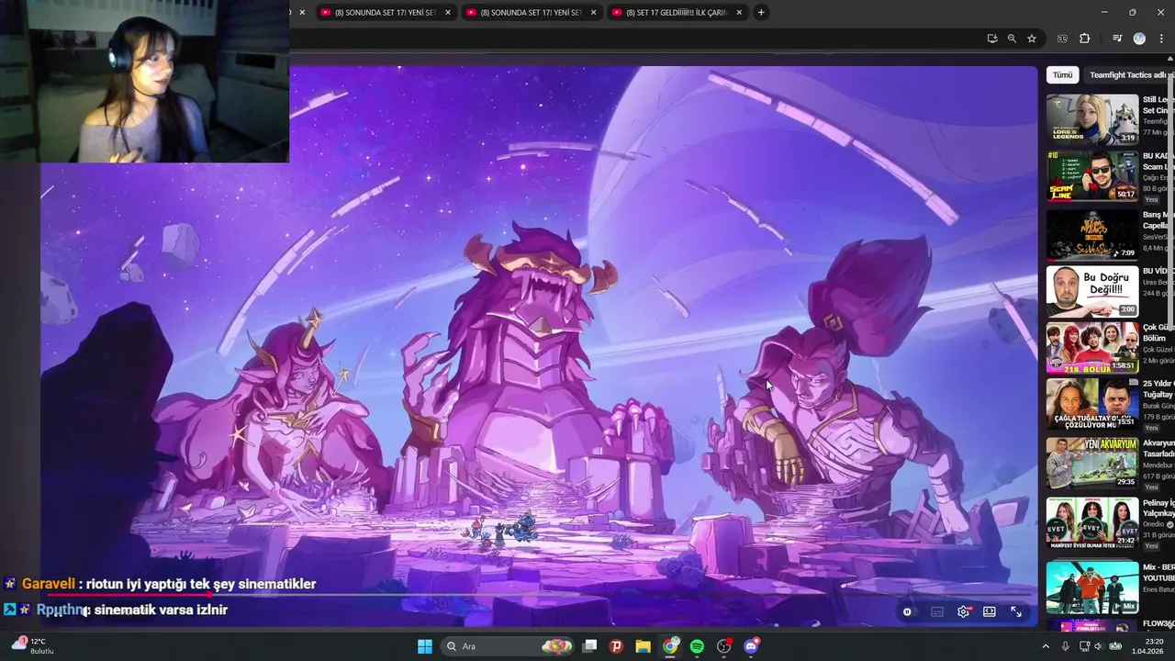Image resolution: width=1175 pixels, height=661 pixels.
Task: Click the battery icon in the system tray
Action: pos(1115,646)
